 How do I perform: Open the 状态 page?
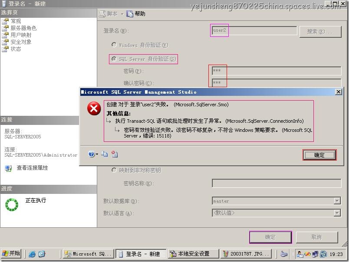16,49
